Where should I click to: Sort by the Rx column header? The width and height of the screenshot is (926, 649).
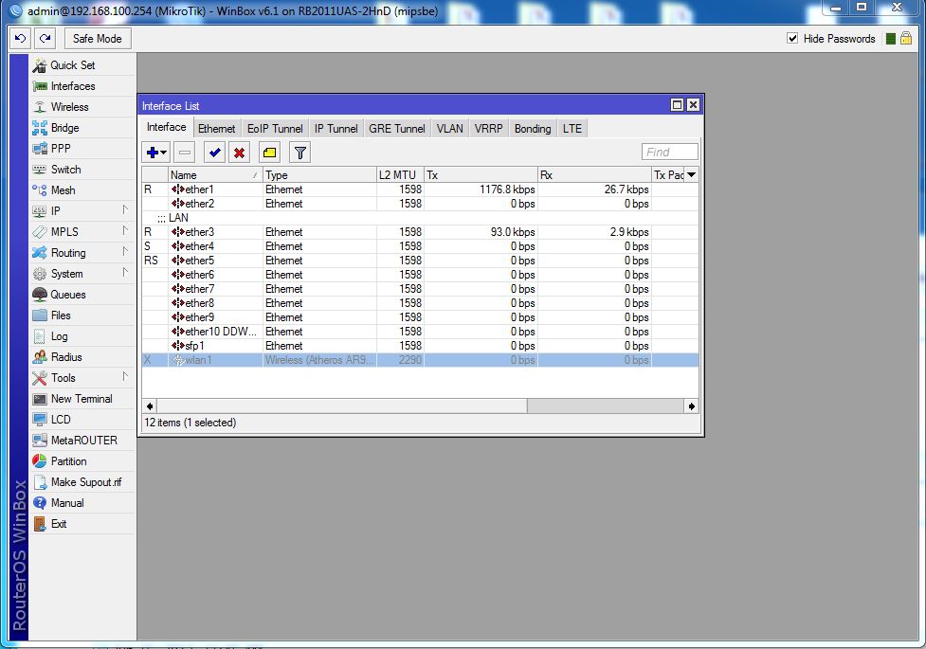click(594, 174)
